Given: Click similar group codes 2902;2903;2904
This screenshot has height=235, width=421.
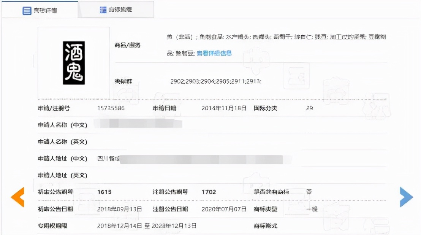Looking at the screenshot, I should (216, 81).
